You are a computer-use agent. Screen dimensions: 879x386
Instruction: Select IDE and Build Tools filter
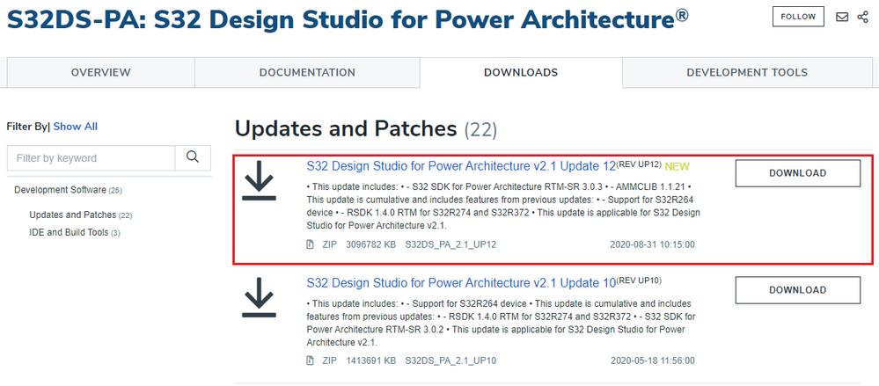75,232
